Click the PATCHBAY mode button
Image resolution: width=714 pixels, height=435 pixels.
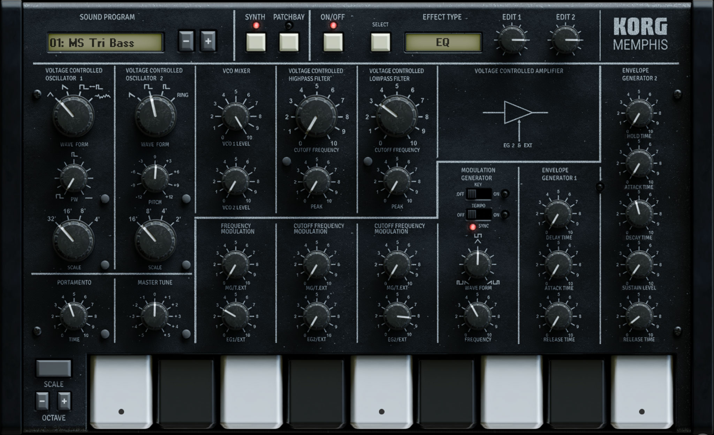pos(289,42)
